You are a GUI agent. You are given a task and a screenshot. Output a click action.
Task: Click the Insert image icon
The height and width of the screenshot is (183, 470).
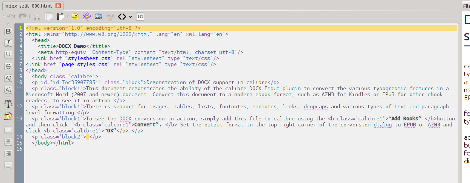coord(99,17)
